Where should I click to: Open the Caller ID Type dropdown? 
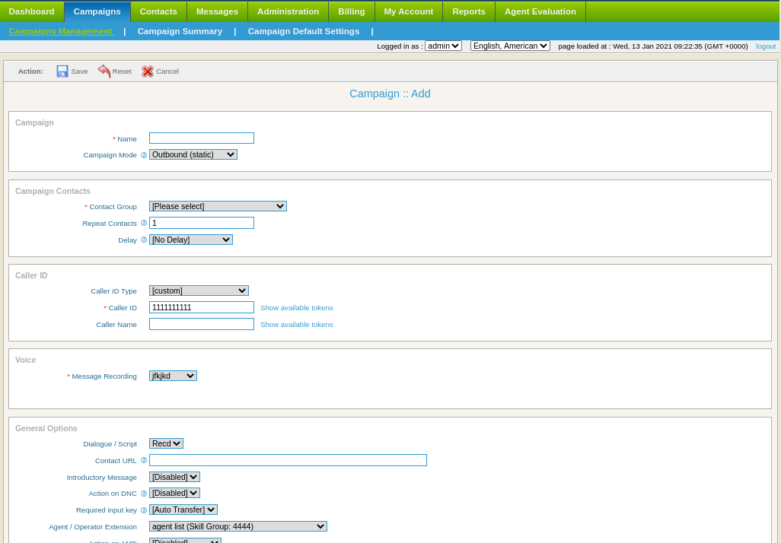(x=199, y=291)
